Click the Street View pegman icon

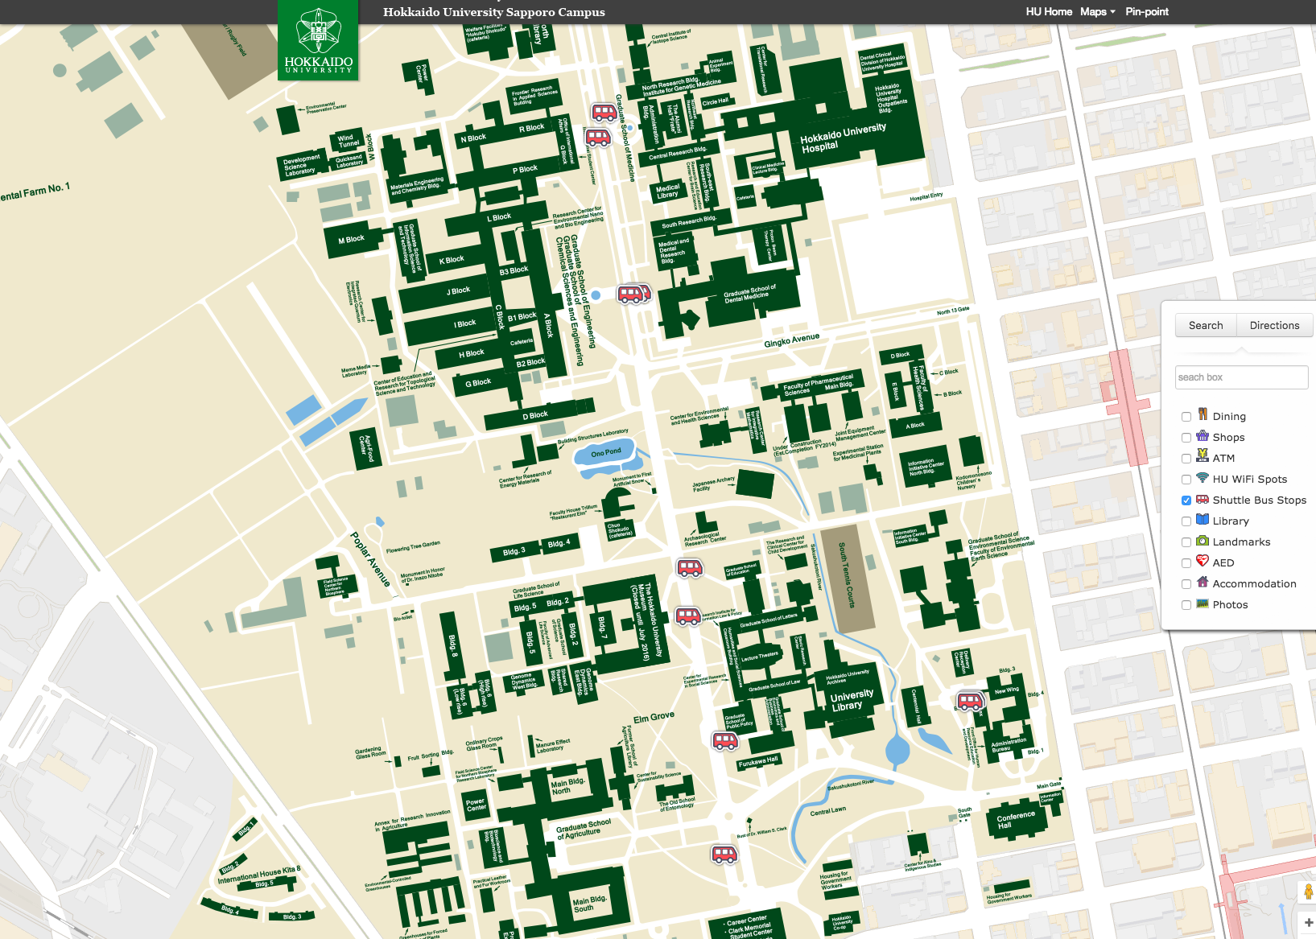click(x=1308, y=892)
